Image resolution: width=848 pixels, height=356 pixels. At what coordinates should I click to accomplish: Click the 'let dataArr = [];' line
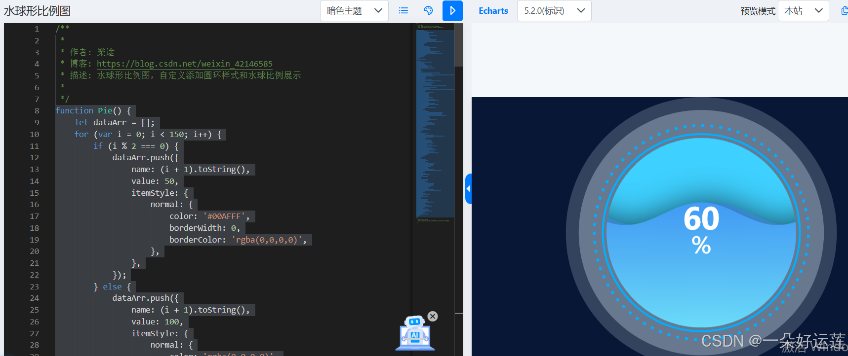point(115,122)
